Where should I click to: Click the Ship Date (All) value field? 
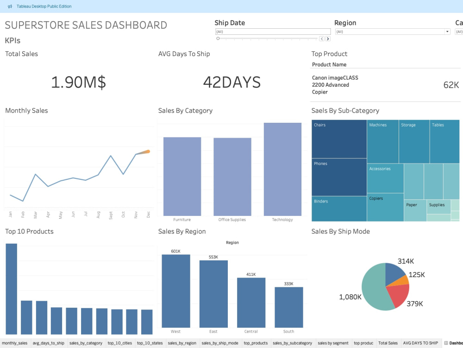coord(273,32)
